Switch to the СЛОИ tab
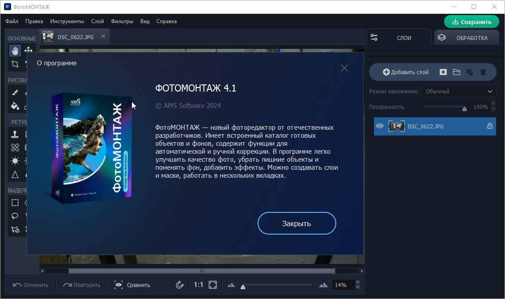This screenshot has height=299, width=505. [399, 38]
